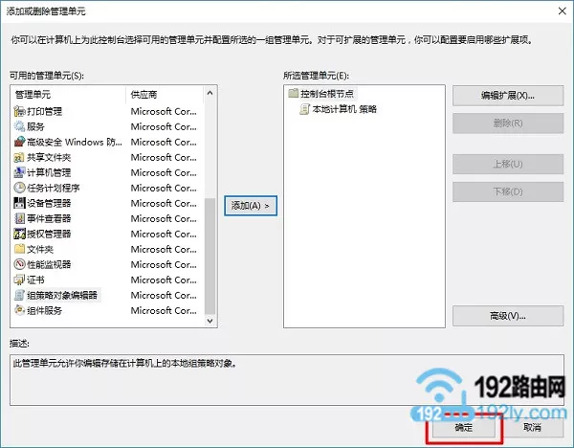Choose 事件查看器 snap-in name
574x448 pixels.
pos(49,218)
